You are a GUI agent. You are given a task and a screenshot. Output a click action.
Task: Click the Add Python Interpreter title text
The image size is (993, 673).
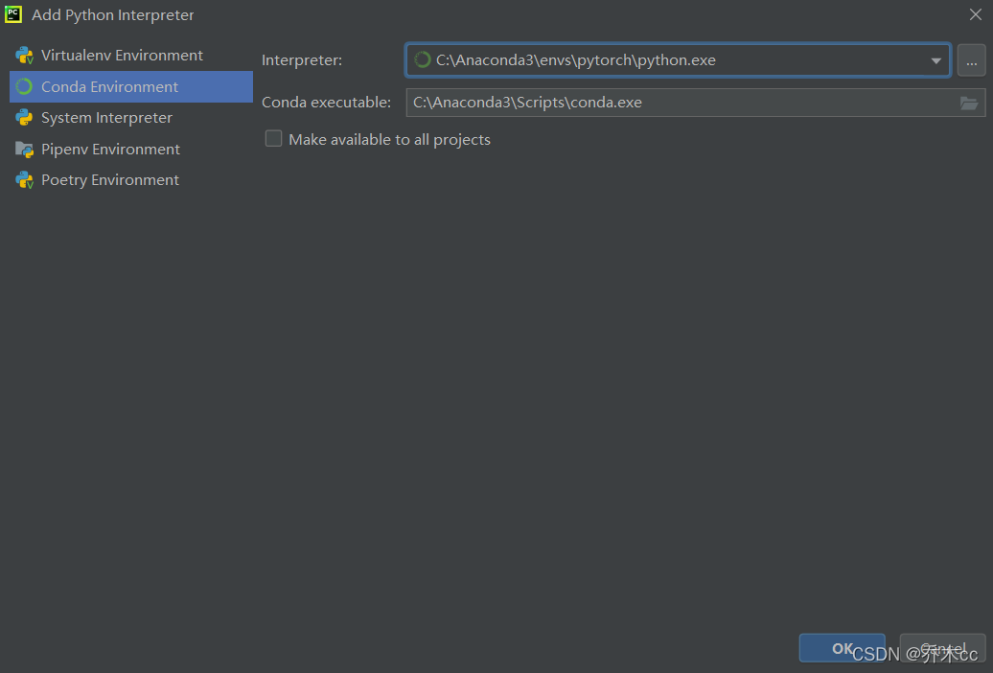click(113, 14)
